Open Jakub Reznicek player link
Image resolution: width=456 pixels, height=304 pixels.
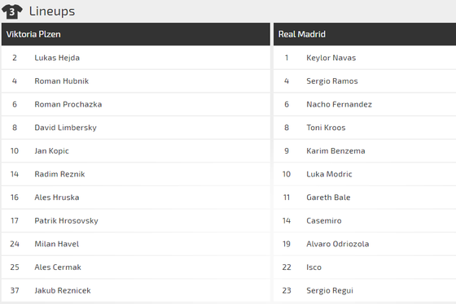pos(63,290)
